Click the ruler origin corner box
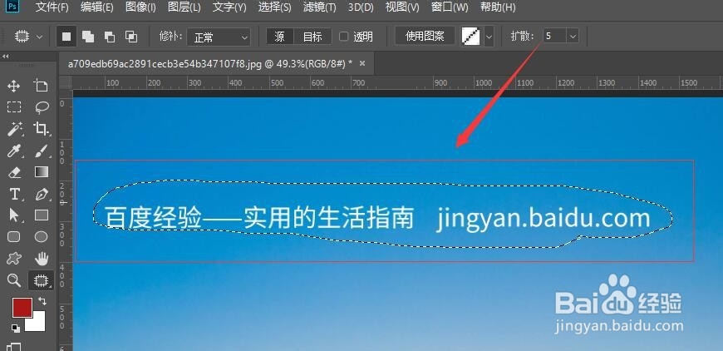The image size is (723, 351). click(x=66, y=82)
